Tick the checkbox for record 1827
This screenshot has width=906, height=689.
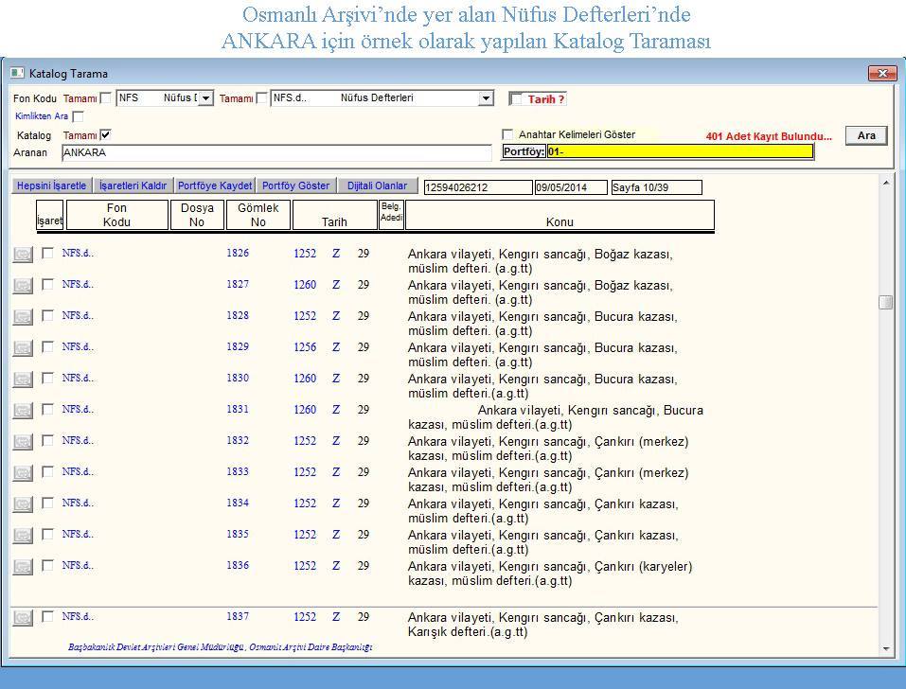coord(47,284)
